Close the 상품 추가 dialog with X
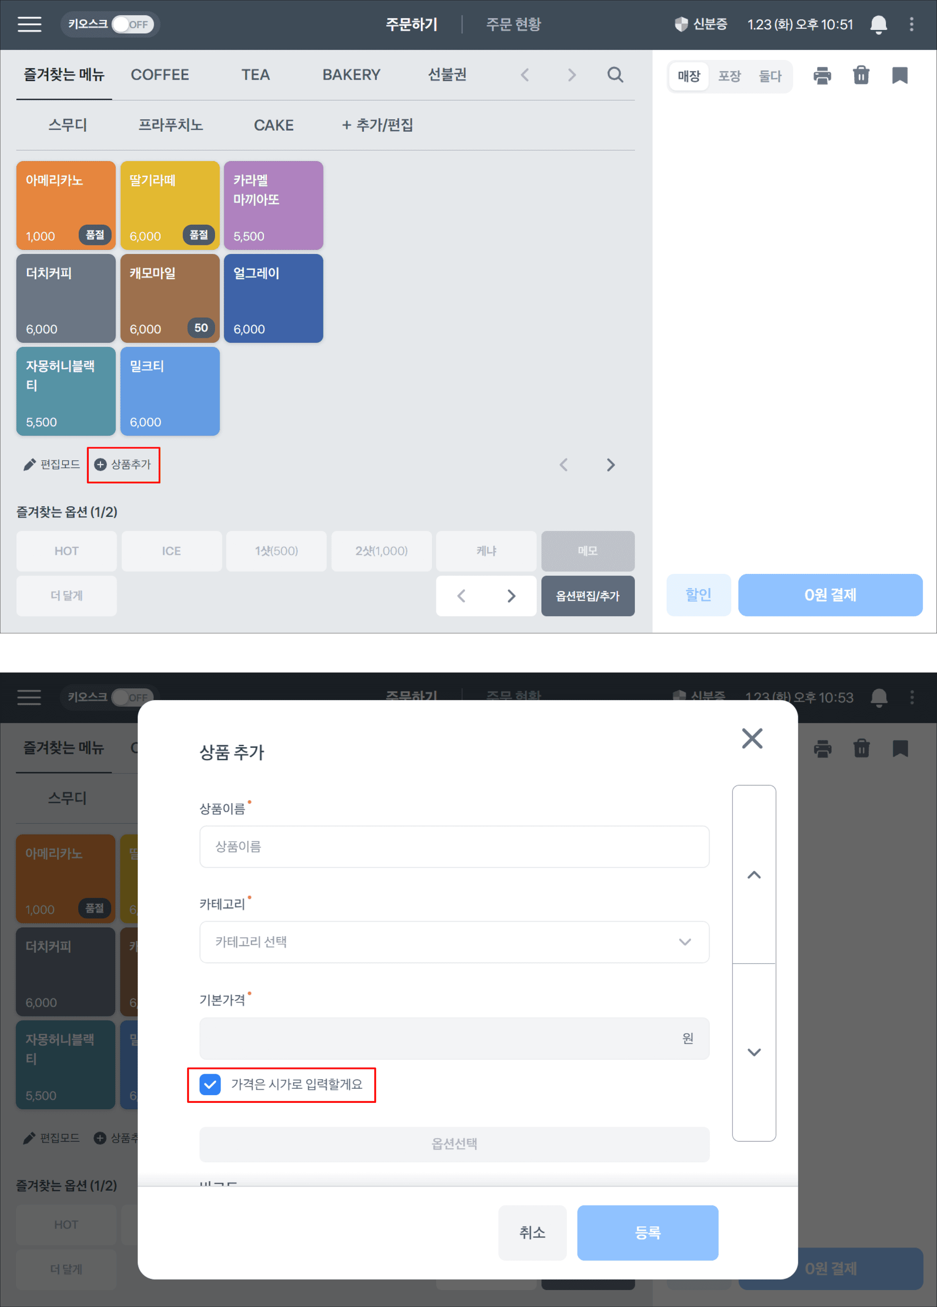 pos(752,738)
